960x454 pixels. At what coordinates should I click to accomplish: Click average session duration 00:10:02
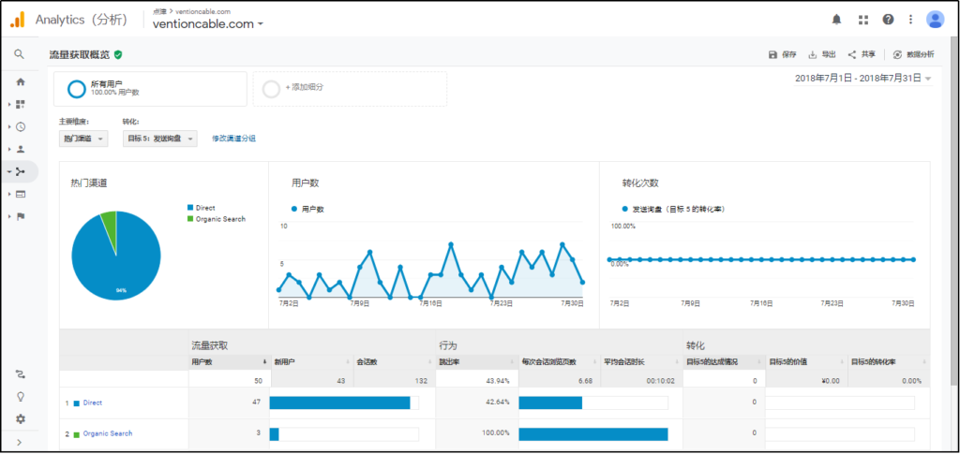[x=661, y=381]
